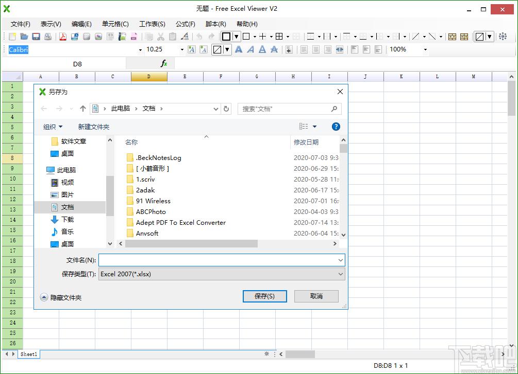Open the 帮助(H) menu
518x374 pixels.
click(247, 24)
